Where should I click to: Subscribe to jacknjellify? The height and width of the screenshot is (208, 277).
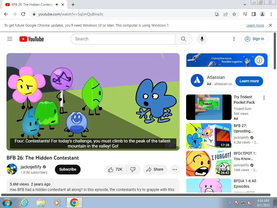coord(68,169)
